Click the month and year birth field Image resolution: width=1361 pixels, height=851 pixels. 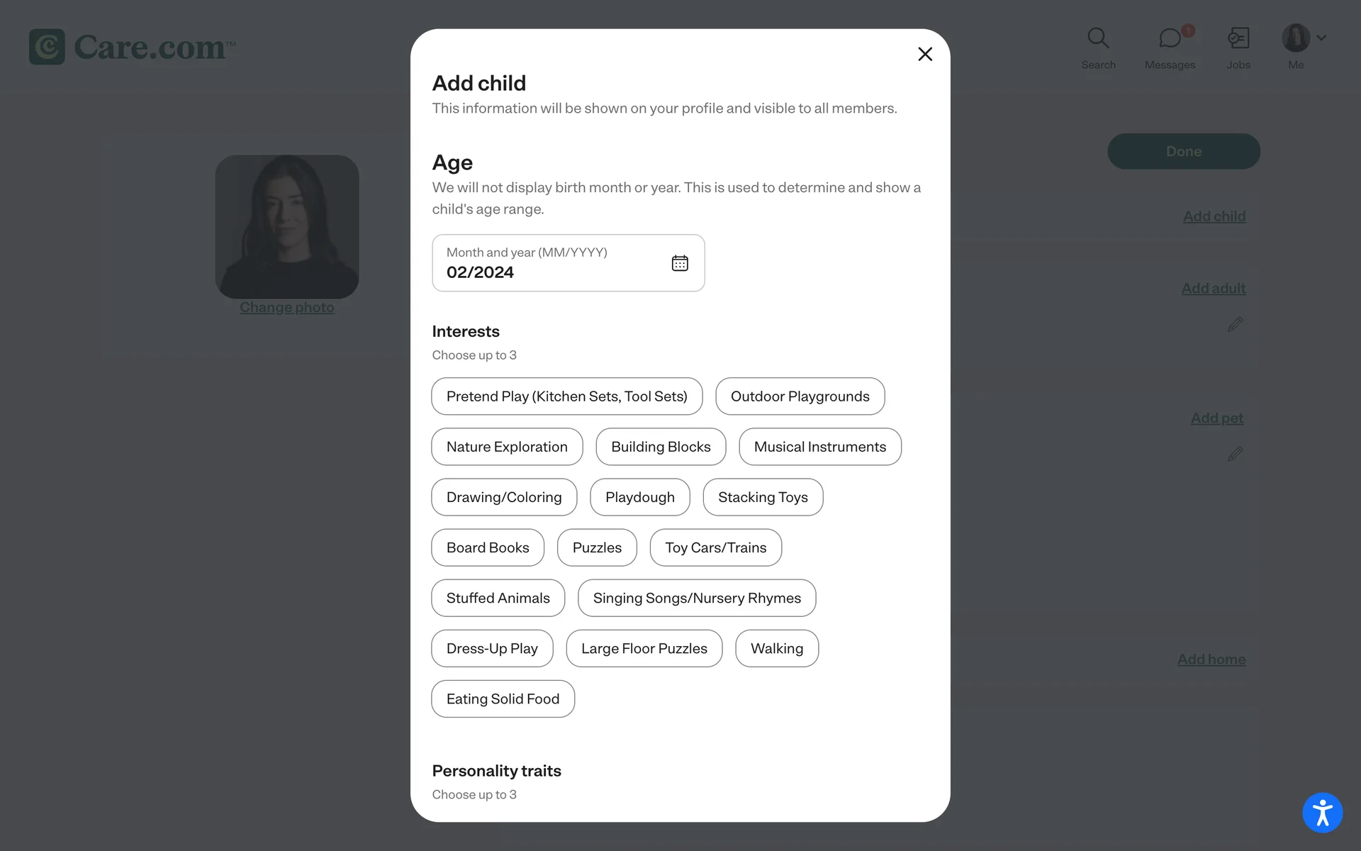click(553, 263)
